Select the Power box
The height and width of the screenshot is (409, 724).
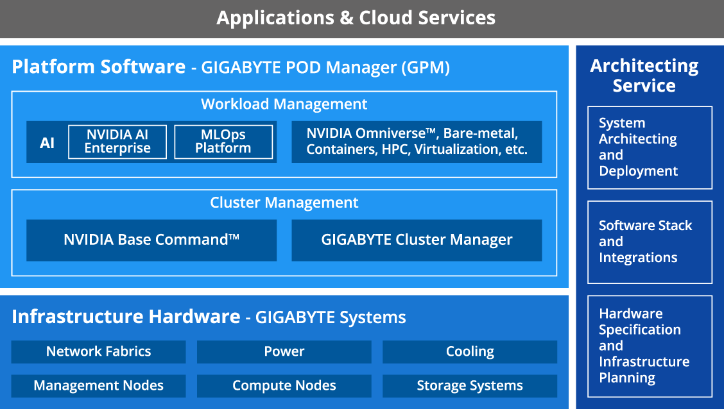tap(284, 352)
